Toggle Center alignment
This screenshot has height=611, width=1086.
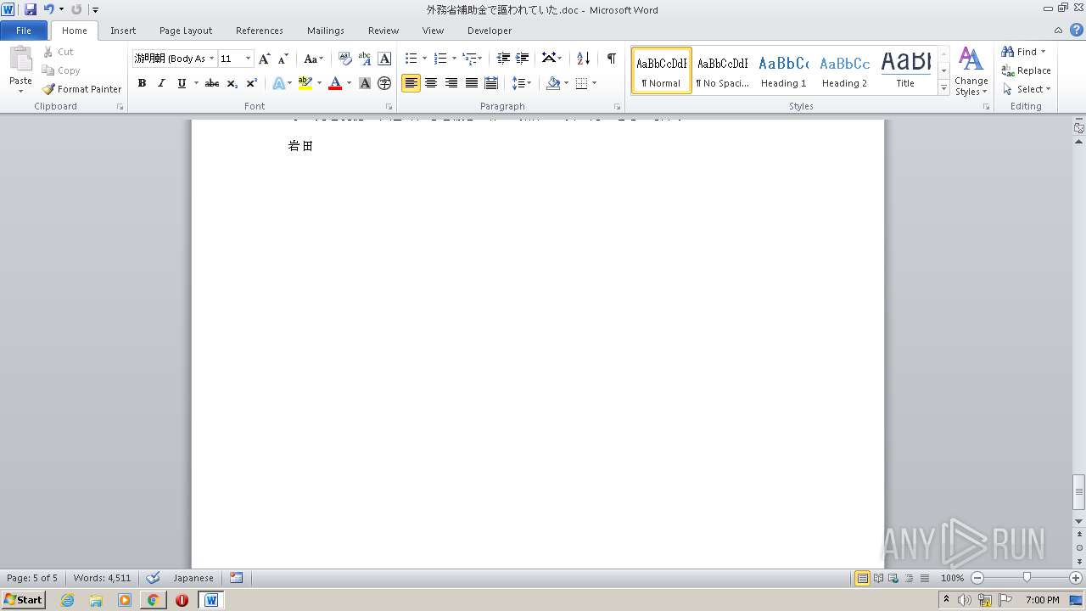(431, 83)
